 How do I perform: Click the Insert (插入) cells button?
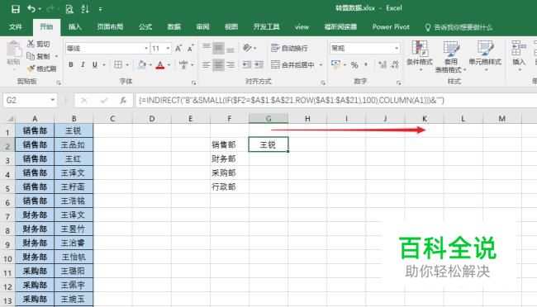click(519, 56)
